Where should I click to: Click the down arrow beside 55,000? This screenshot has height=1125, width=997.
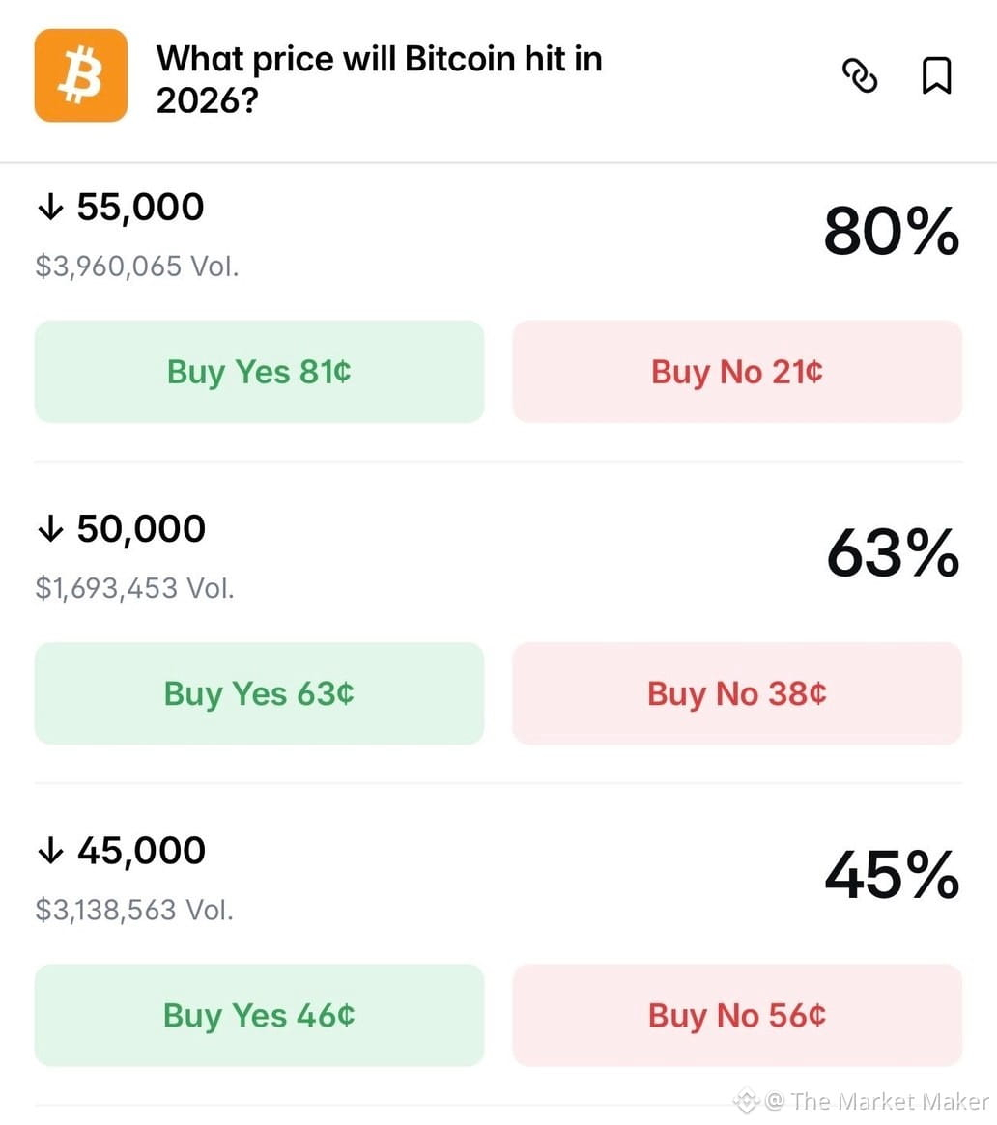tap(50, 208)
